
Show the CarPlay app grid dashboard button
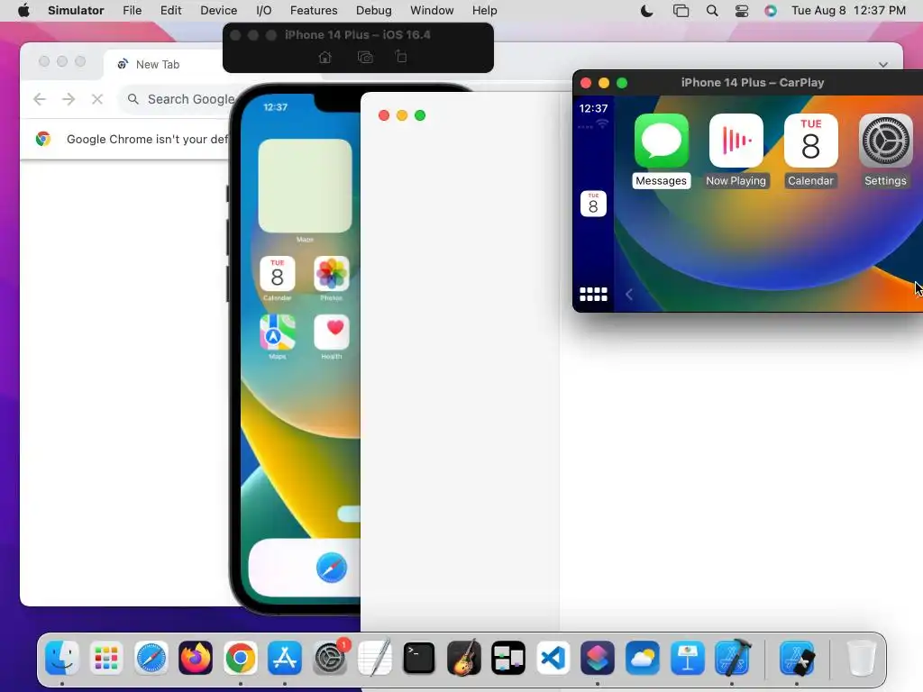click(593, 295)
